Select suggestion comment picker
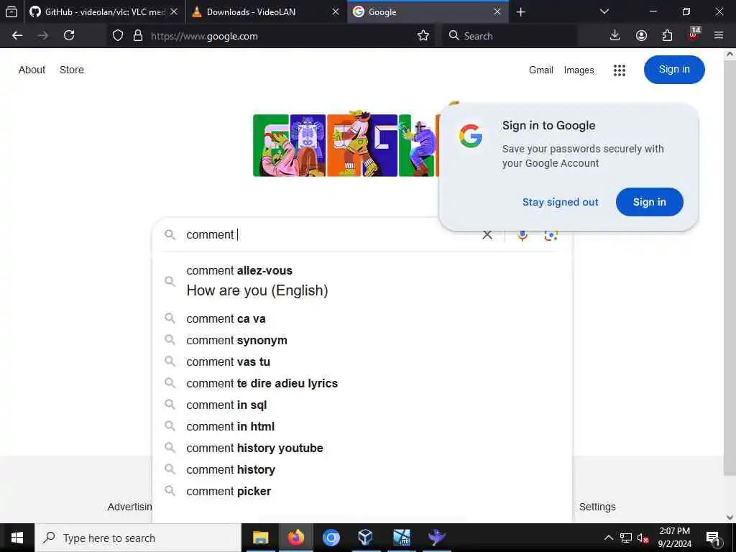Viewport: 736px width, 552px height. click(362, 492)
